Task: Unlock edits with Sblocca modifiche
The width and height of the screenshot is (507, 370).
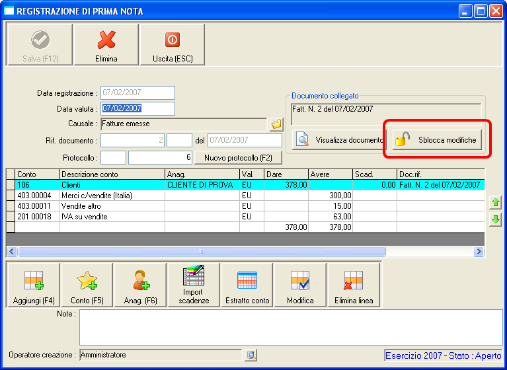Action: (x=437, y=140)
